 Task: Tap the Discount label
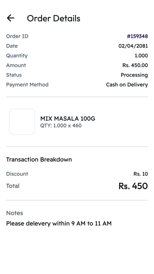point(17,174)
